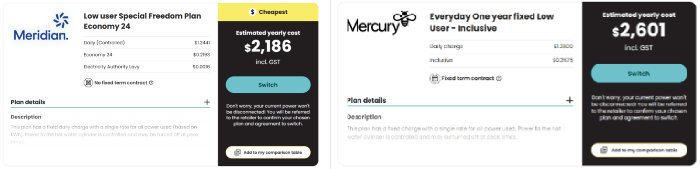
Task: Click the $2,186 estimated yearly cost
Action: (268, 46)
